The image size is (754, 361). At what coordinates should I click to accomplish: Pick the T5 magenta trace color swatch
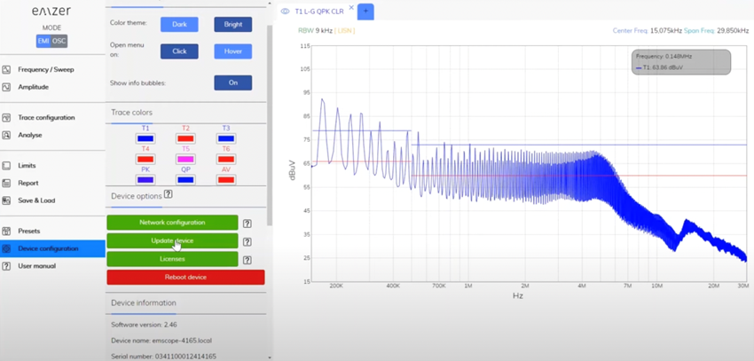click(185, 159)
